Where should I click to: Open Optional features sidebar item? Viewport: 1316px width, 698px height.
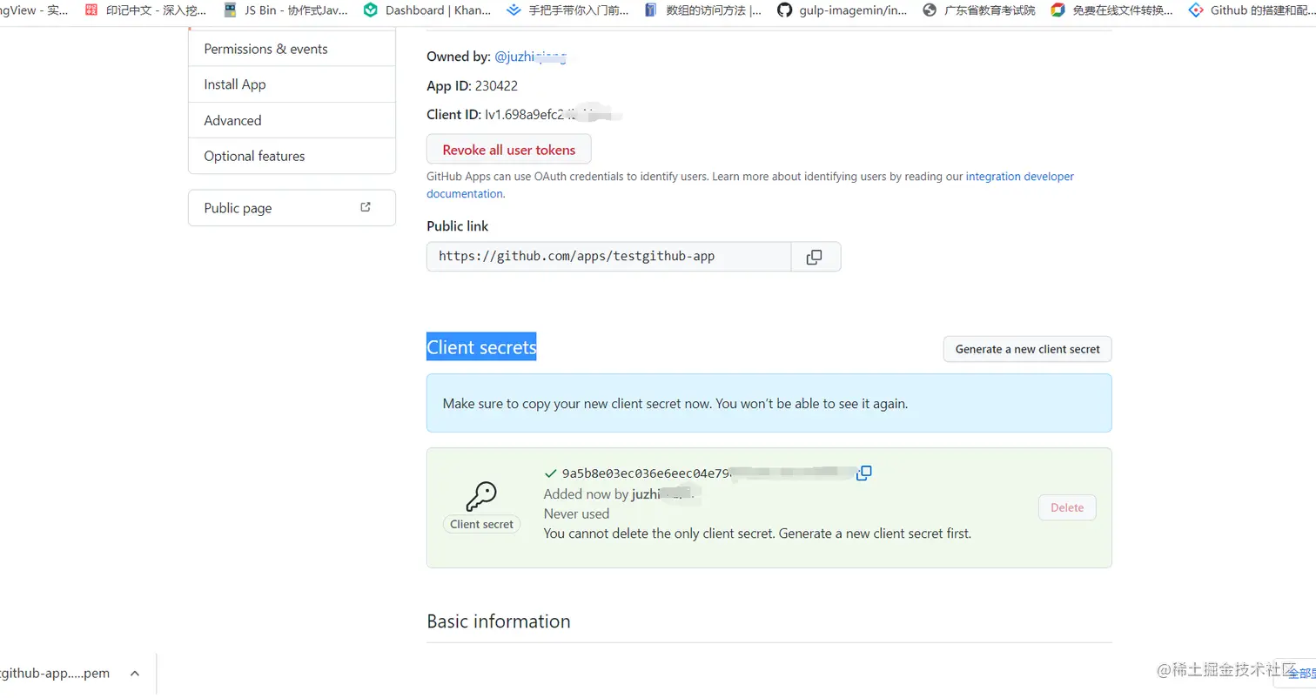292,156
